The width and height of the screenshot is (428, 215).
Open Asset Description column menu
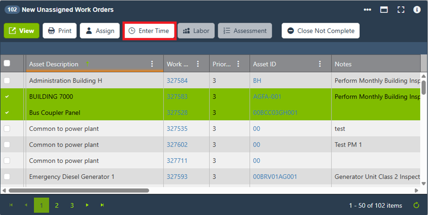[152, 64]
